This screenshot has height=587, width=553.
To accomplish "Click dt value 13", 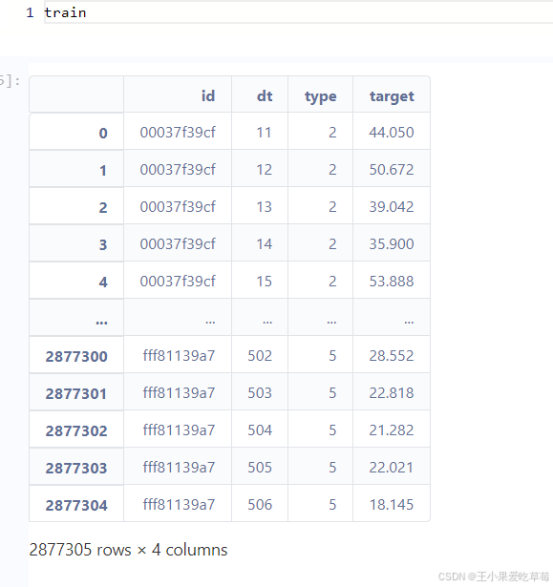I will (265, 207).
